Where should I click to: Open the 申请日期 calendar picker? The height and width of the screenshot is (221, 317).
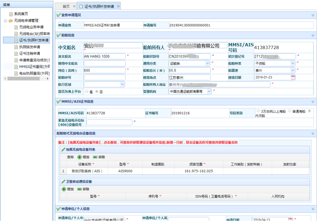tap(290, 219)
